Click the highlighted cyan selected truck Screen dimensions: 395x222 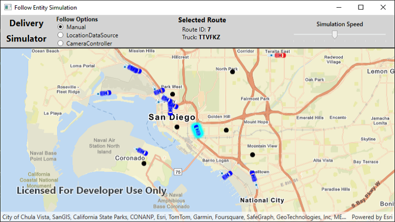197,130
